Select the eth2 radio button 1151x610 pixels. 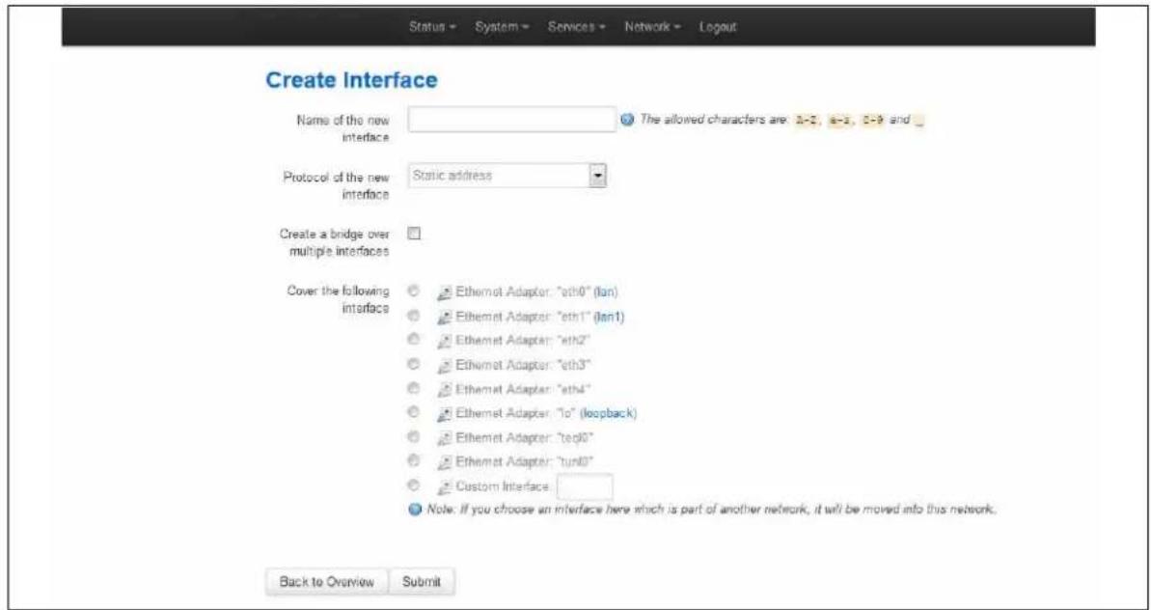tap(414, 340)
